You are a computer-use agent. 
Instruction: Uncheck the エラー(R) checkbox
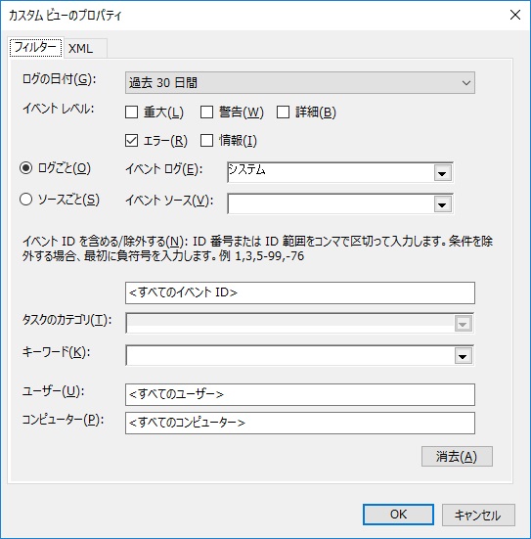(x=131, y=141)
